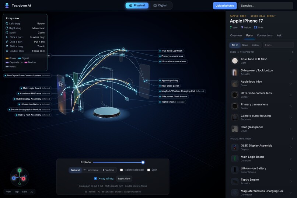Click the Lithium-ion Battery 3D label
297x198 pixels.
34,104
